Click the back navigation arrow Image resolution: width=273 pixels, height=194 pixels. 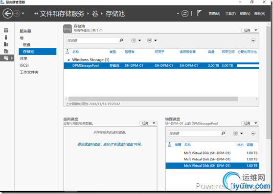(x=7, y=14)
